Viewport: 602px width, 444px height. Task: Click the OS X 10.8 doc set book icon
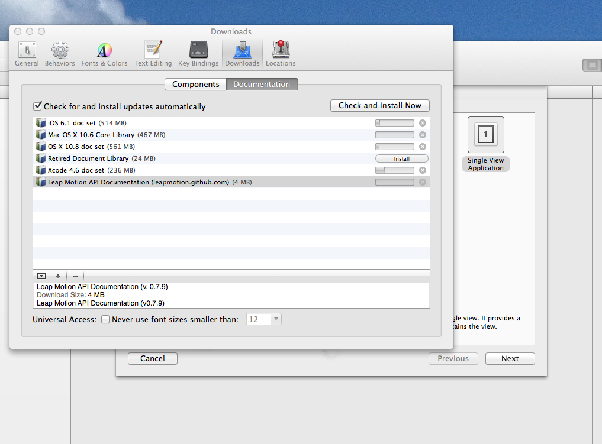[41, 147]
